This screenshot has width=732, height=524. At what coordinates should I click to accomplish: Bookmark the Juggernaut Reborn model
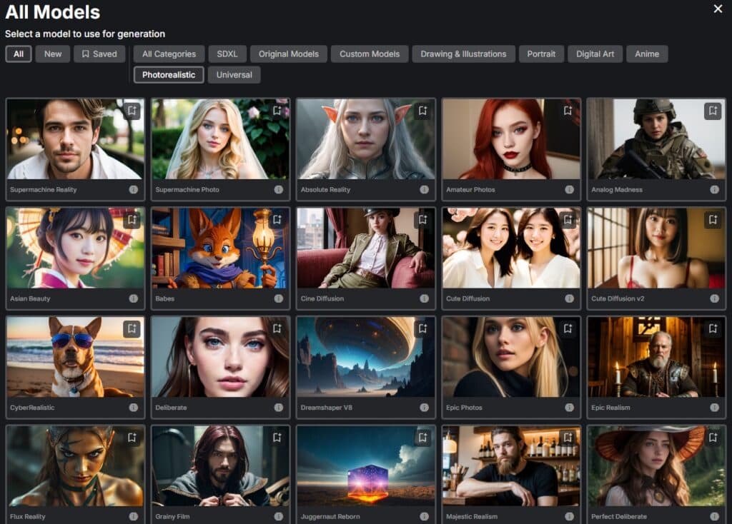point(422,438)
